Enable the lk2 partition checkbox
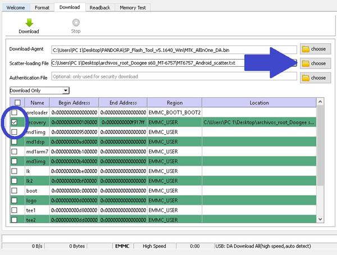Viewport: 337px width, 255px height. click(14, 181)
